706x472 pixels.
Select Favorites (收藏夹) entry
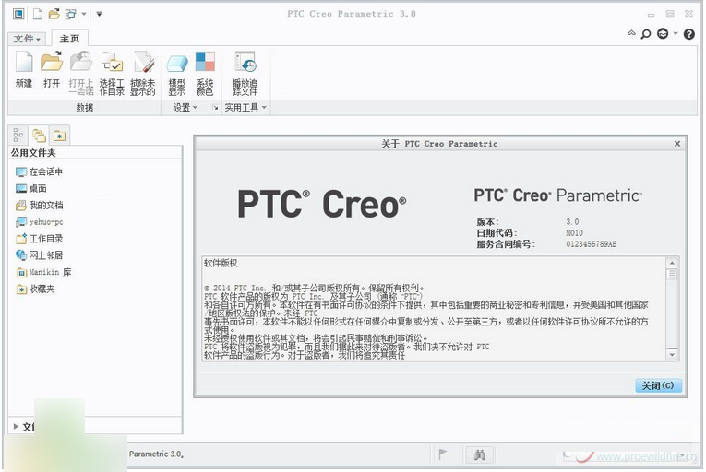click(x=35, y=289)
